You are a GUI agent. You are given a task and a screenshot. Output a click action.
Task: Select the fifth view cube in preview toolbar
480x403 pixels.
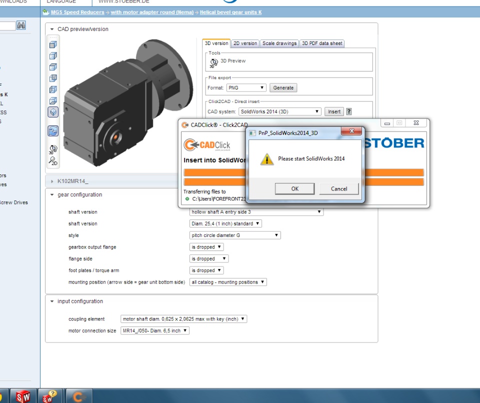[x=53, y=89]
